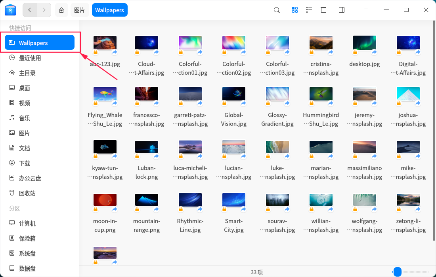436x277 pixels.
Task: Select Global-Vision.jpg thumbnail
Action: coord(234,93)
